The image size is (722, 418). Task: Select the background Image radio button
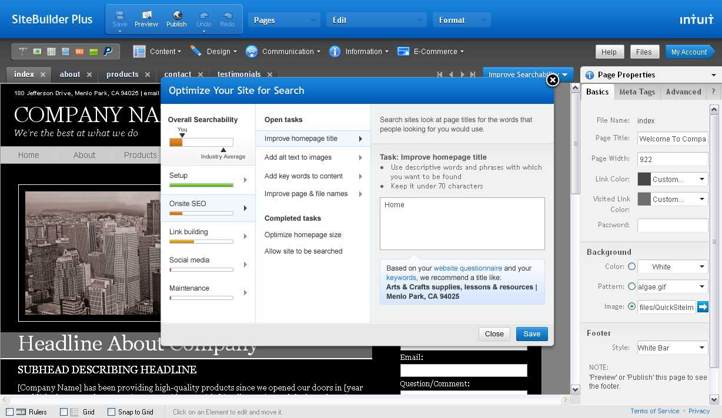[631, 306]
